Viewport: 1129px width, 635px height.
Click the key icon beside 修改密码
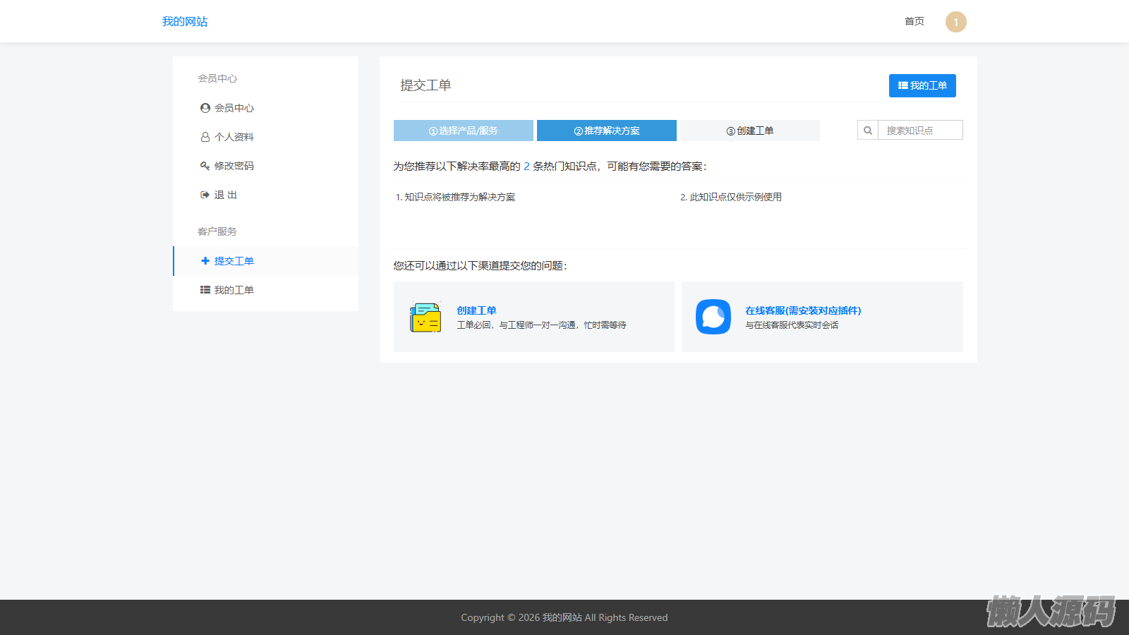(x=205, y=166)
